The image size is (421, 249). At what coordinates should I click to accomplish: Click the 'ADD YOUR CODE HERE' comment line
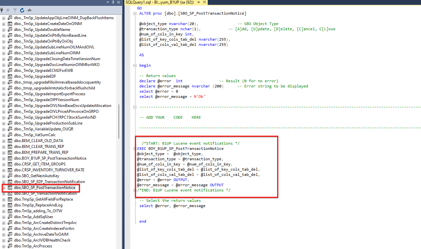(170, 117)
